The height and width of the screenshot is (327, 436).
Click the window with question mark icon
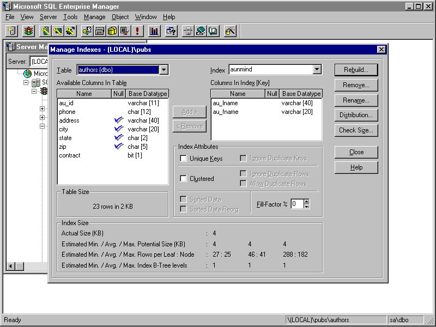click(x=171, y=31)
